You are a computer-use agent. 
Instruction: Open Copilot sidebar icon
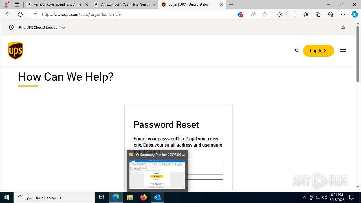point(355,14)
